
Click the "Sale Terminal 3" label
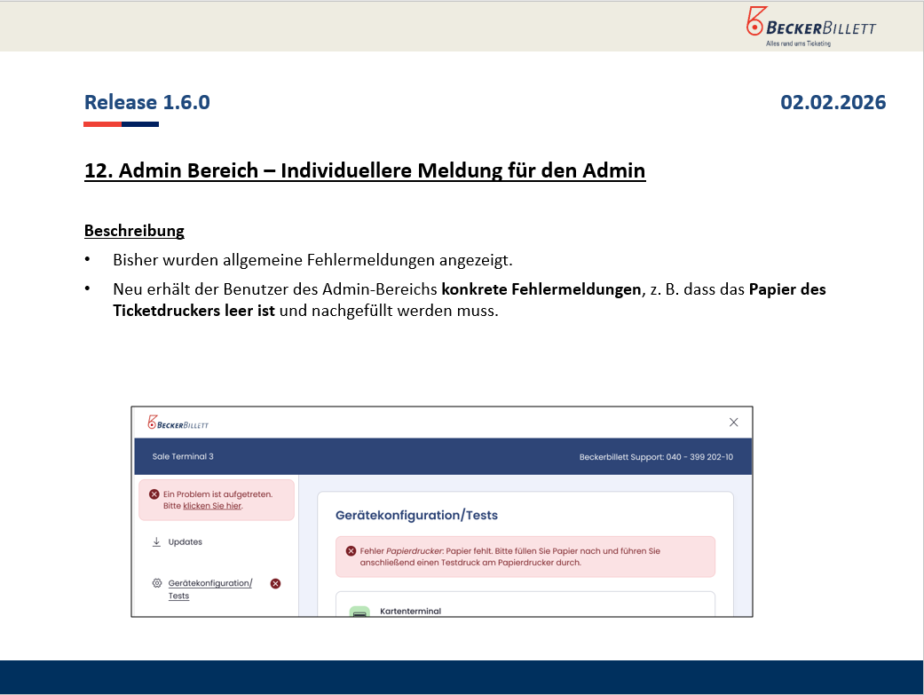pyautogui.click(x=183, y=457)
